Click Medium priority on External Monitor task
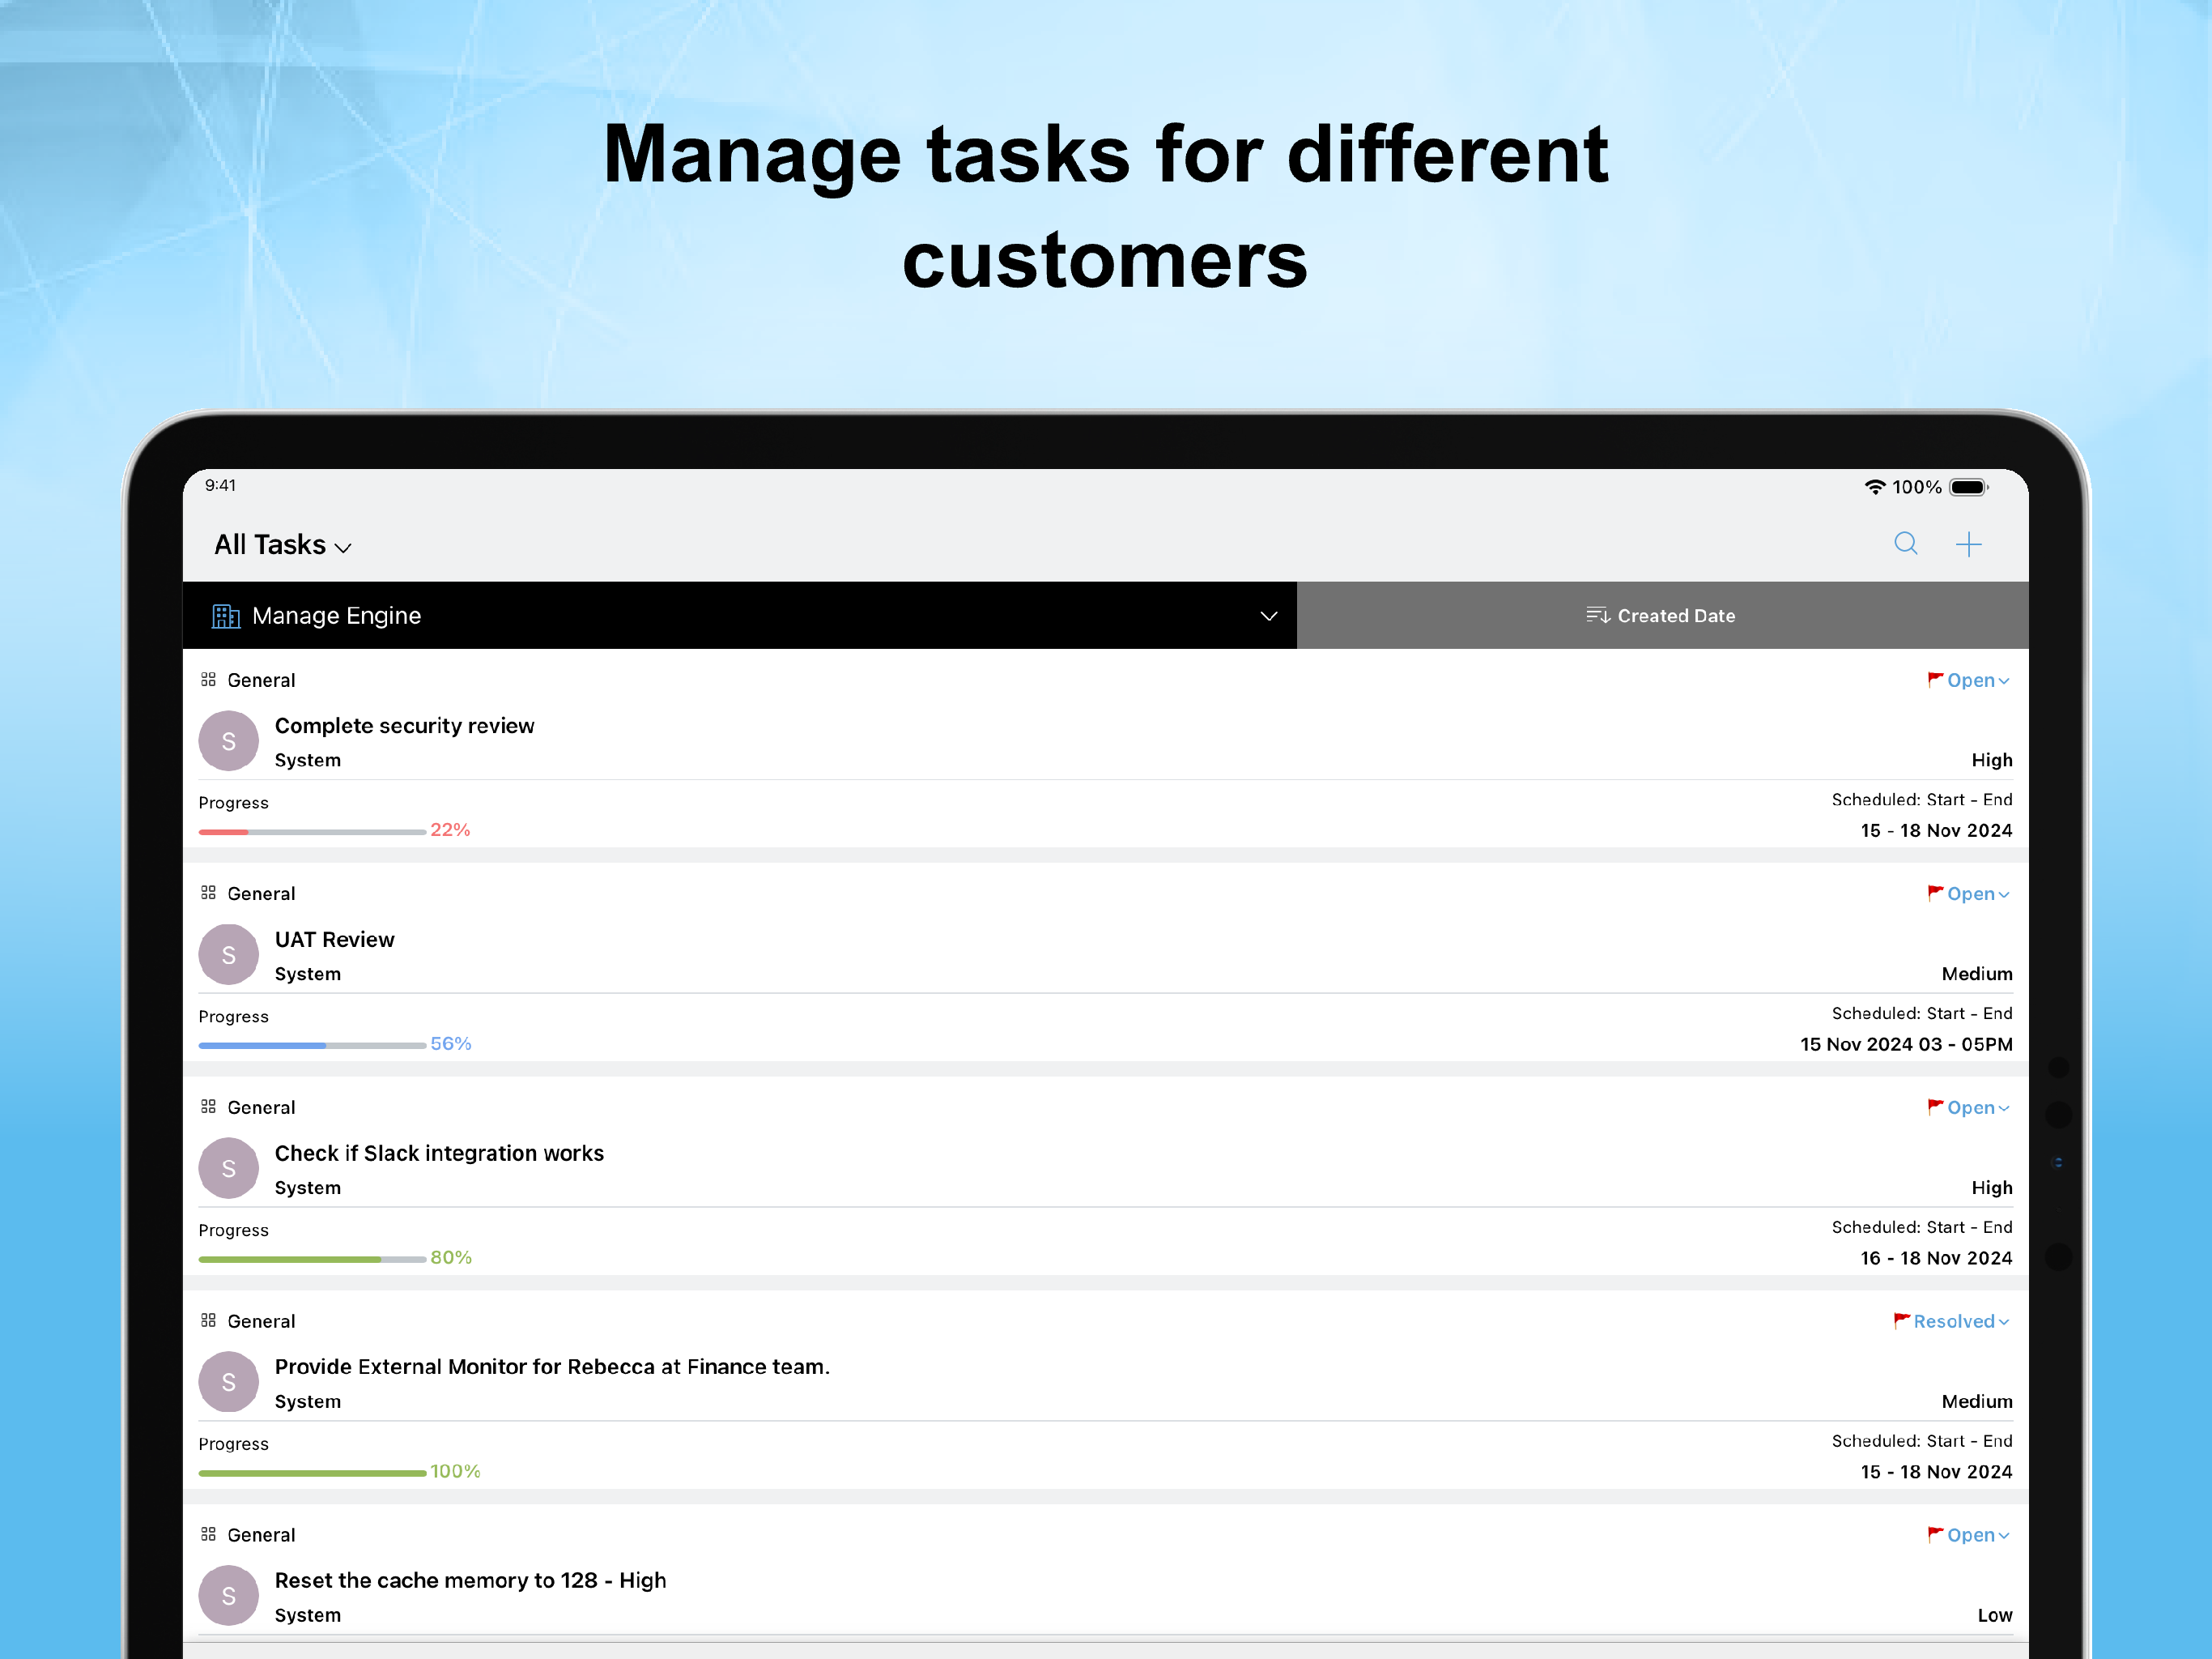This screenshot has width=2212, height=1659. coord(1976,1401)
